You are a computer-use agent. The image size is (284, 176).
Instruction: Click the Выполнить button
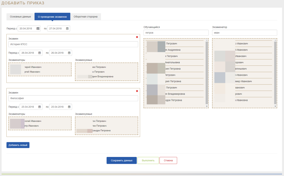pyautogui.click(x=148, y=161)
